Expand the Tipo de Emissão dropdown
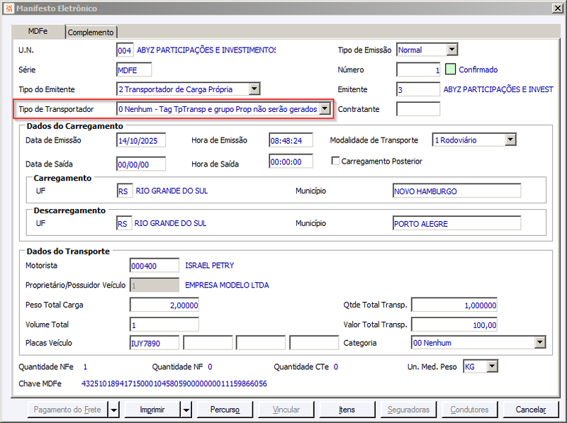Viewport: 567px width, 423px height. click(x=451, y=50)
